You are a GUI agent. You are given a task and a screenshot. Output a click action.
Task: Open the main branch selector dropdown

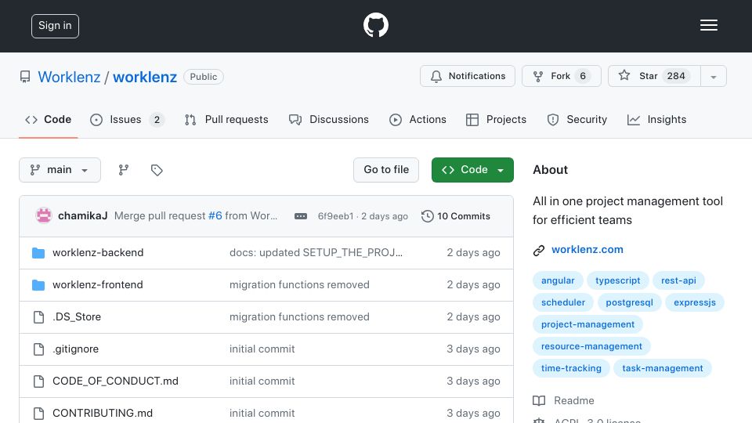click(x=60, y=170)
